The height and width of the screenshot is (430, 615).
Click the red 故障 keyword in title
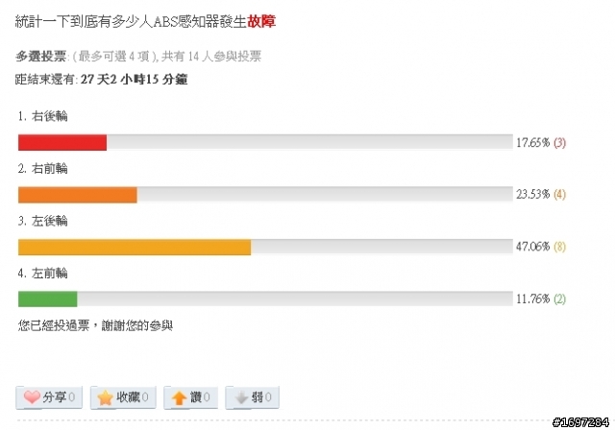click(x=261, y=21)
